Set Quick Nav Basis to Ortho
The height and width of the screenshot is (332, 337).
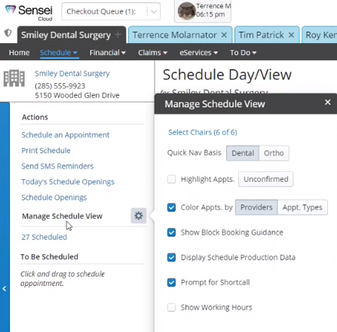point(274,153)
